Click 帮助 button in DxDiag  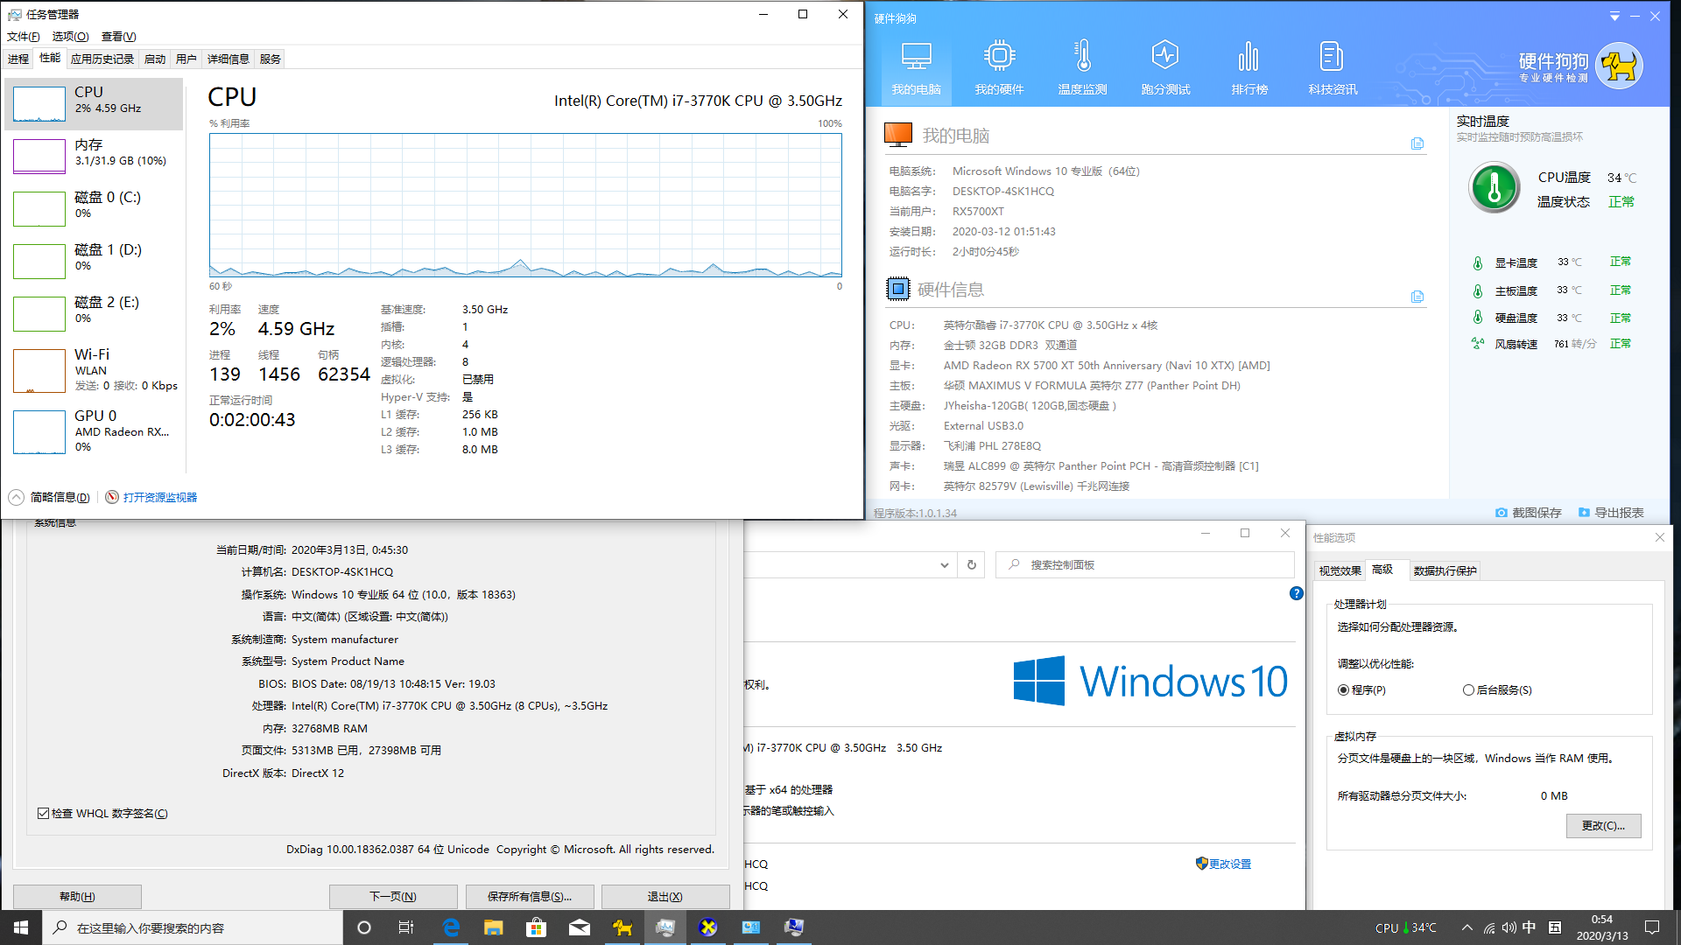(77, 897)
